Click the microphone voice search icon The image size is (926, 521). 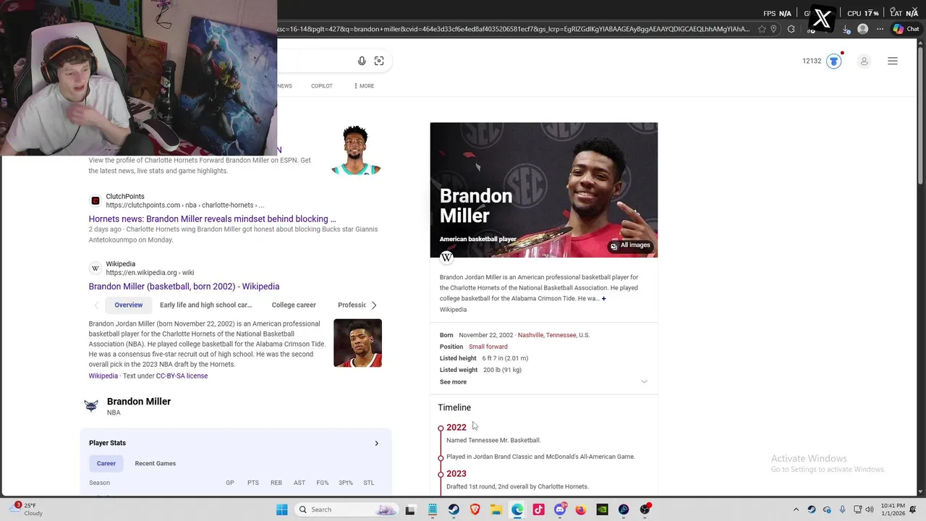[362, 61]
